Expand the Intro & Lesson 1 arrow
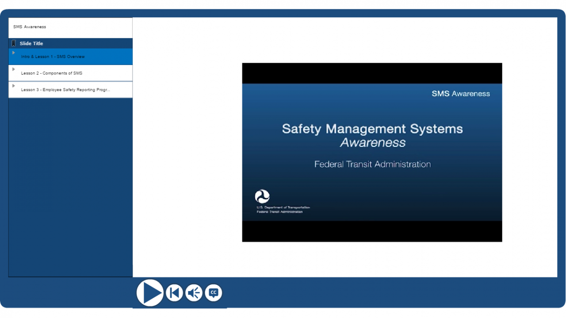 pyautogui.click(x=14, y=53)
